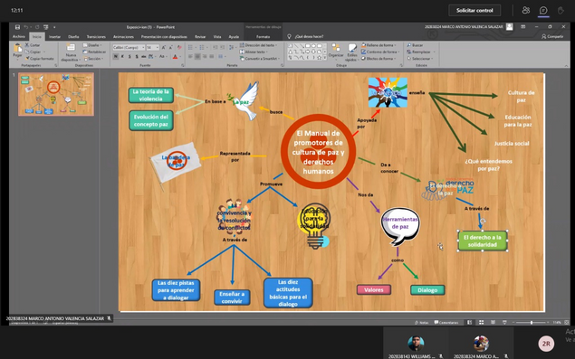Open the Calibri font name combo box
The image size is (575, 359).
(x=129, y=48)
